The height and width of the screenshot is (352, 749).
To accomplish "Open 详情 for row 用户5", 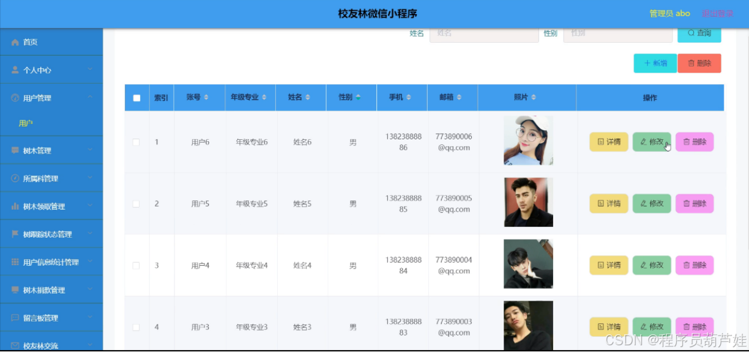I will pos(609,204).
